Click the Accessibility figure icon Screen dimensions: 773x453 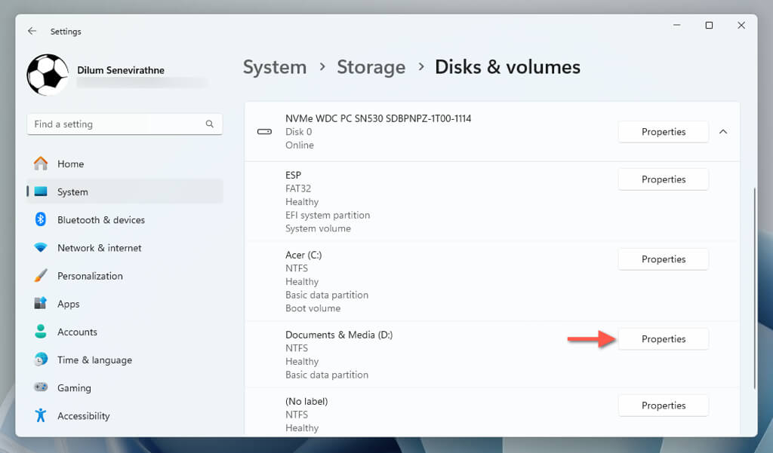click(x=41, y=415)
